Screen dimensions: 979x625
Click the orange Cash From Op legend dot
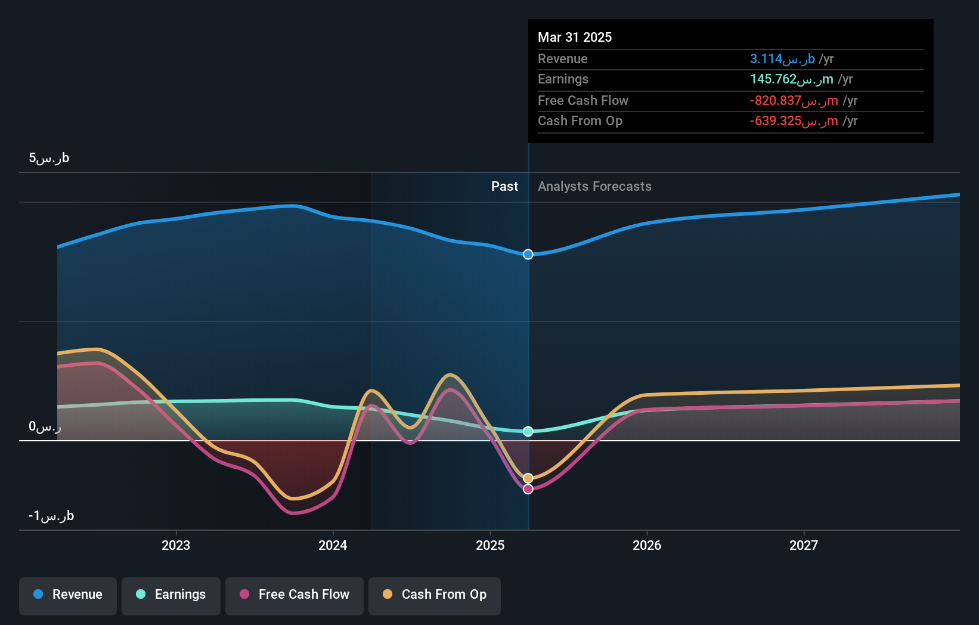click(x=388, y=594)
